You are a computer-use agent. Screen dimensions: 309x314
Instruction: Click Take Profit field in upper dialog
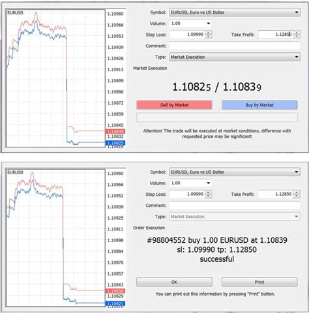point(275,35)
